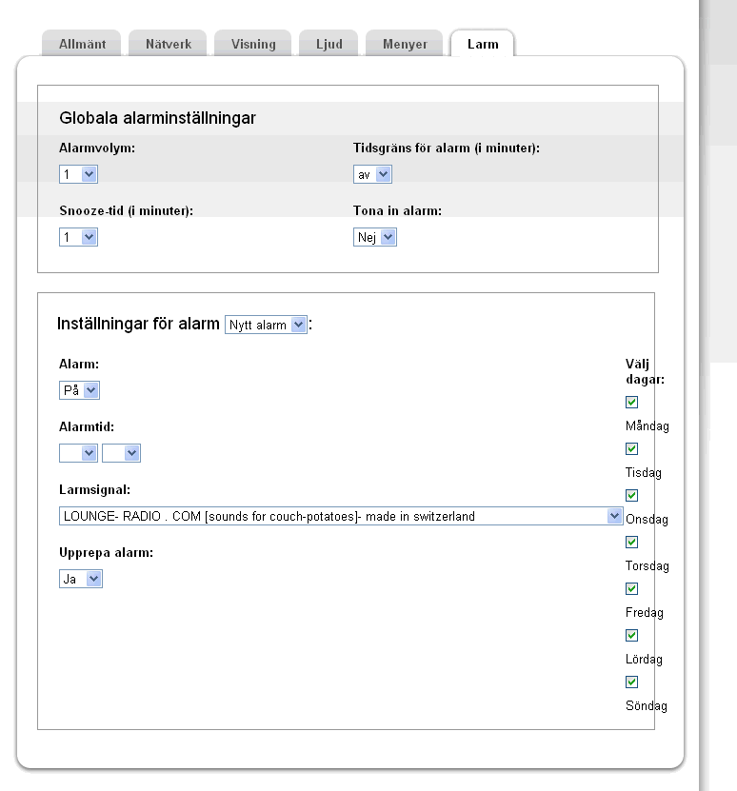Switch to the Allmänt tab

tap(82, 44)
